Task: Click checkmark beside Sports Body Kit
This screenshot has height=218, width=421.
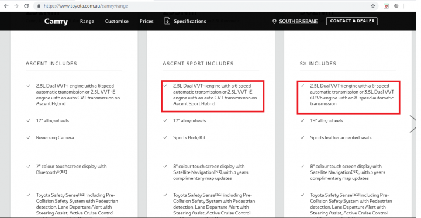Action: (x=165, y=137)
